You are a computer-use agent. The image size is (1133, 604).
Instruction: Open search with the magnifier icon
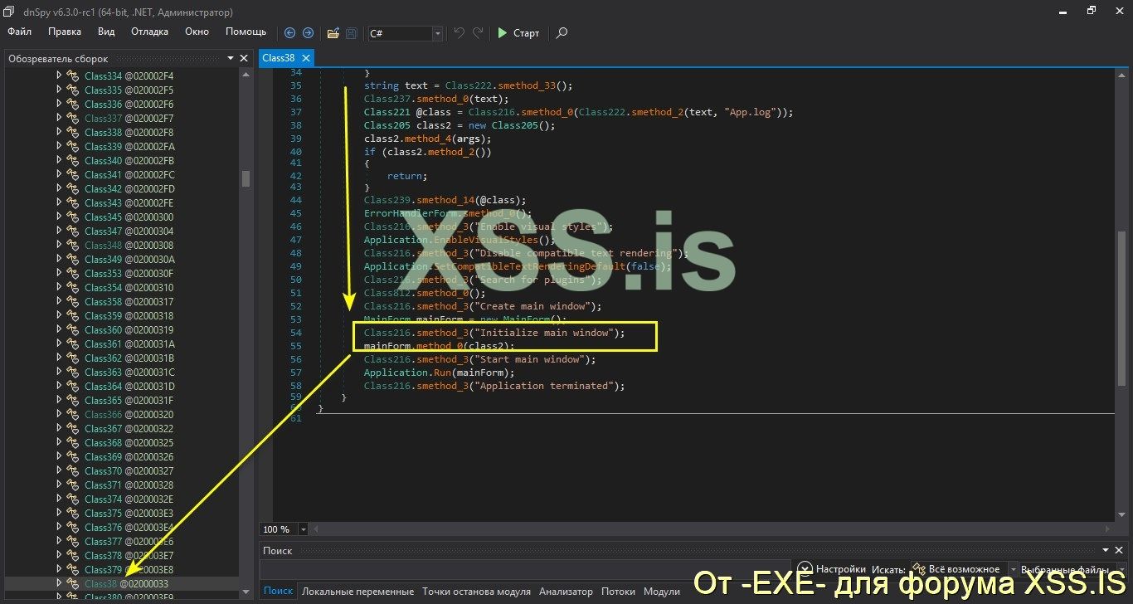562,33
